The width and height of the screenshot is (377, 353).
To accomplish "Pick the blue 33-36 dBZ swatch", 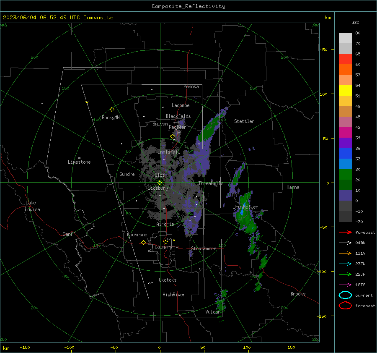I will (x=345, y=154).
